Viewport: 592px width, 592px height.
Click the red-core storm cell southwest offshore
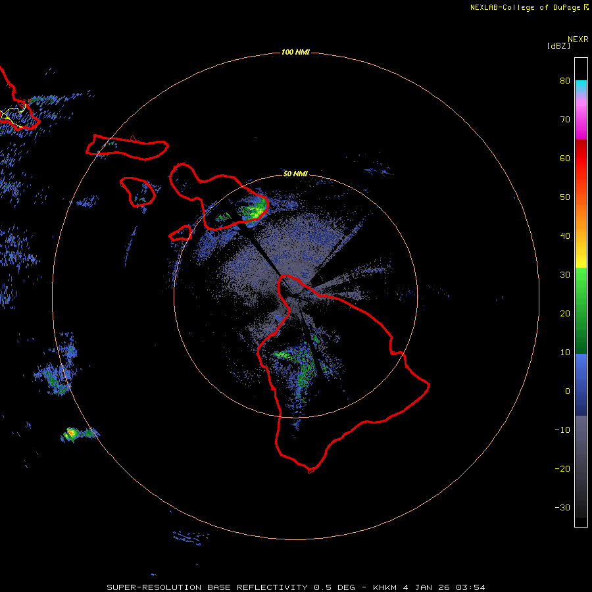70,433
